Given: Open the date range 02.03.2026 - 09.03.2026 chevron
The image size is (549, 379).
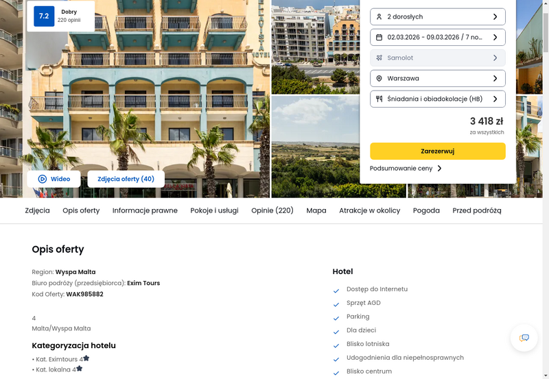Looking at the screenshot, I should pyautogui.click(x=495, y=38).
